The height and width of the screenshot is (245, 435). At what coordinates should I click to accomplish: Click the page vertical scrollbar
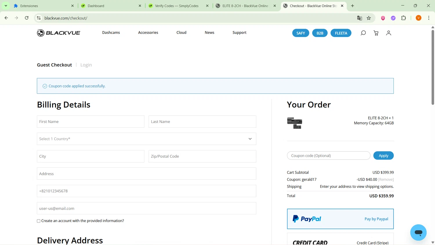(433, 67)
